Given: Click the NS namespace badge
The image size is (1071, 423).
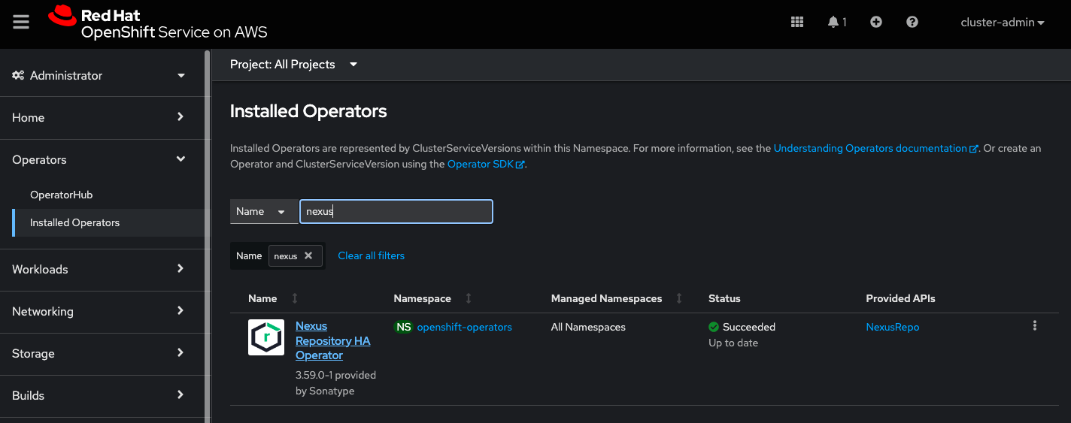Looking at the screenshot, I should point(404,327).
